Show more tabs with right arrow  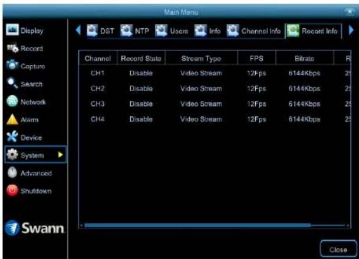click(351, 30)
